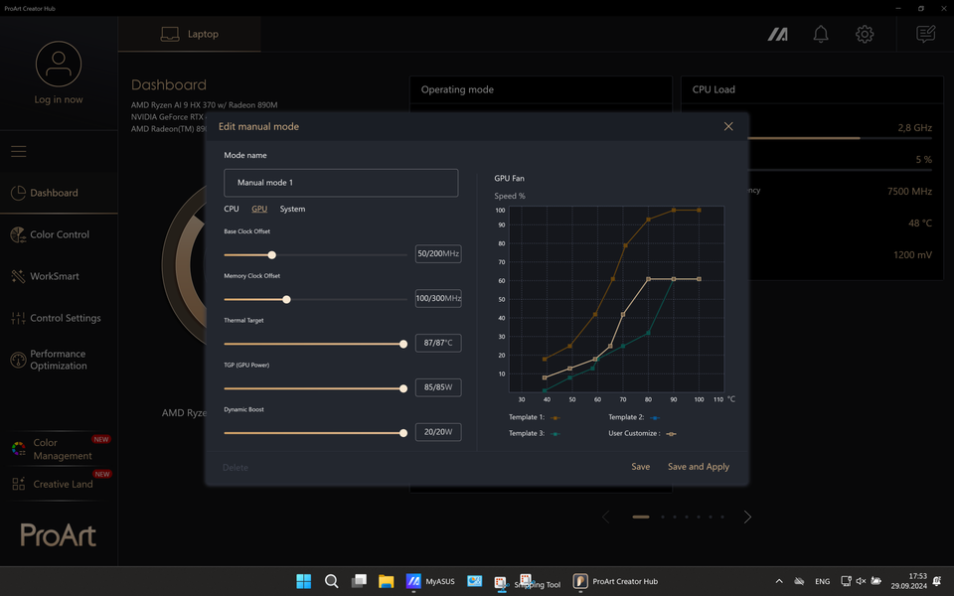The width and height of the screenshot is (954, 596).
Task: Open File Explorer from the taskbar
Action: [387, 581]
